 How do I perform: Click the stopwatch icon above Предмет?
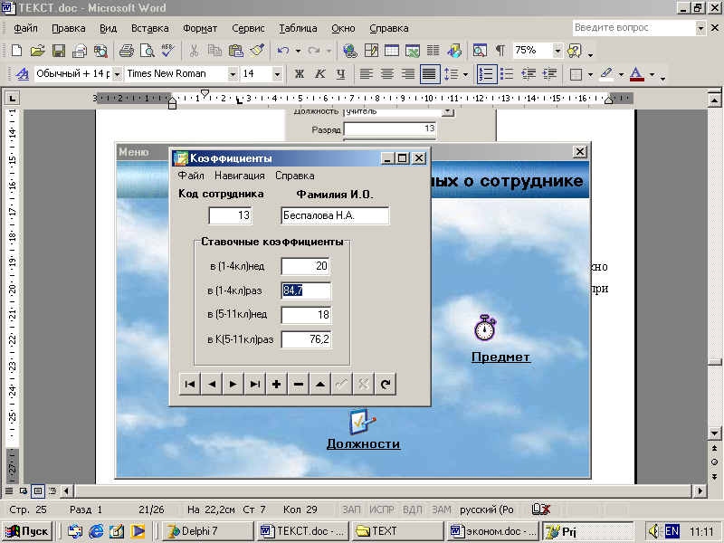click(485, 328)
